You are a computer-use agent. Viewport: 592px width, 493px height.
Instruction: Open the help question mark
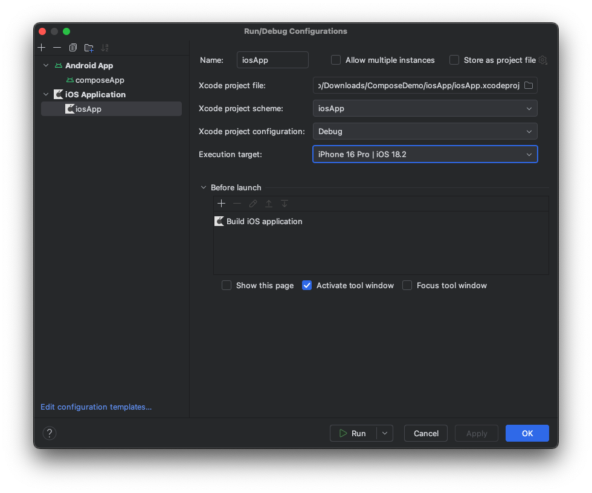pos(50,433)
